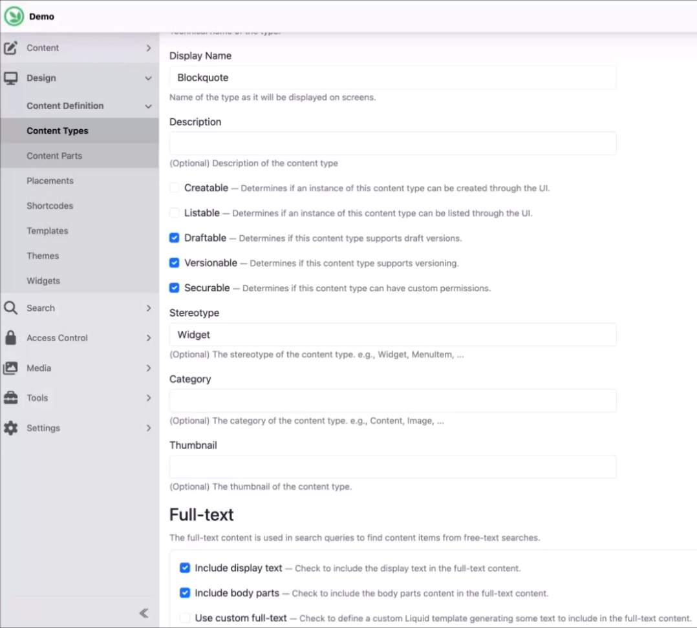This screenshot has height=628, width=697.
Task: Uncheck Include display text checkbox
Action: pyautogui.click(x=185, y=568)
